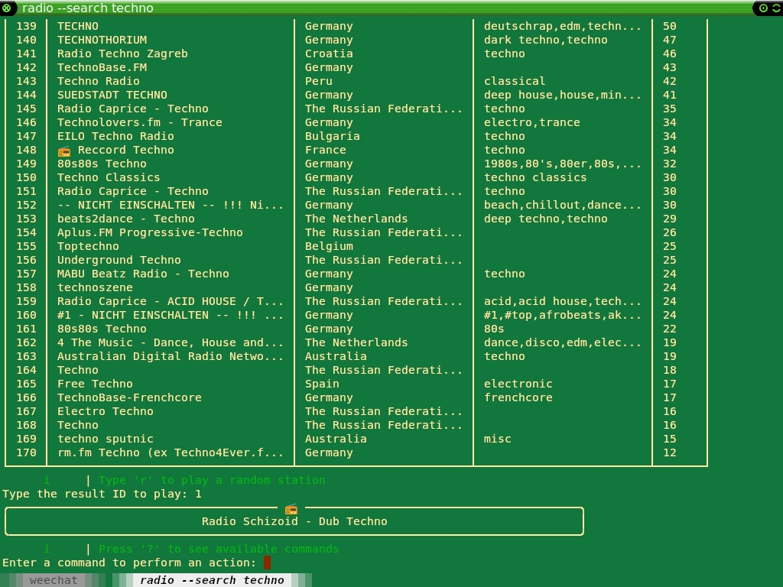Select EILO Techno Radio entry

tap(115, 136)
